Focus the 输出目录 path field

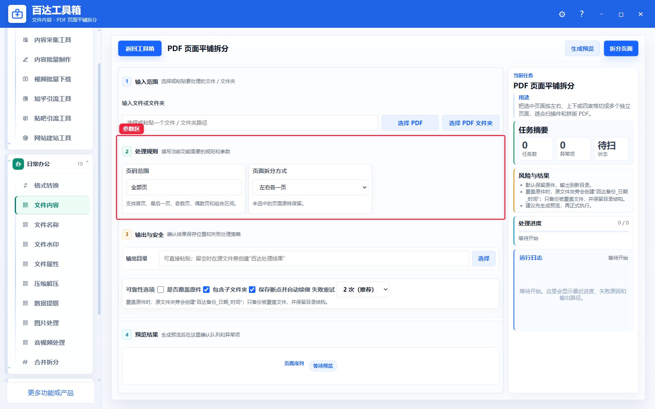point(314,258)
